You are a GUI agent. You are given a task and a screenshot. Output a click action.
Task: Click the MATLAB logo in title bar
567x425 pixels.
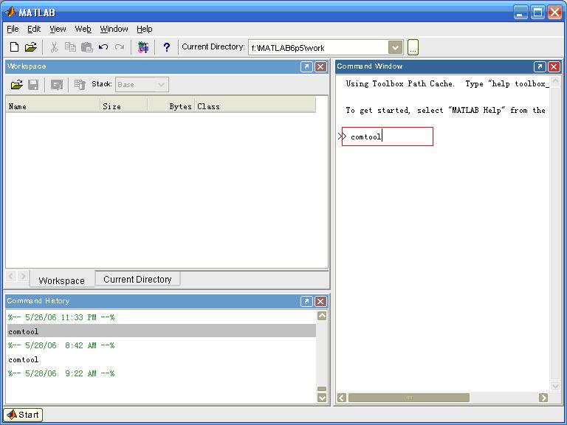10,13
